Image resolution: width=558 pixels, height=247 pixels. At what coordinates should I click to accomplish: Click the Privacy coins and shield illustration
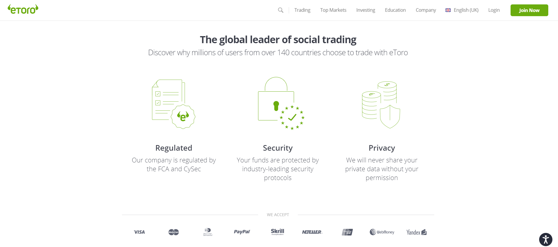tap(381, 105)
